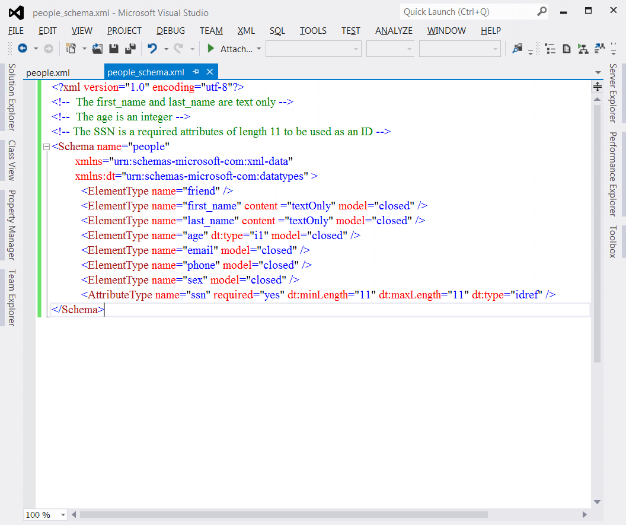Viewport: 626px width, 525px height.
Task: Close the people_schema.xml tab
Action: tap(210, 72)
